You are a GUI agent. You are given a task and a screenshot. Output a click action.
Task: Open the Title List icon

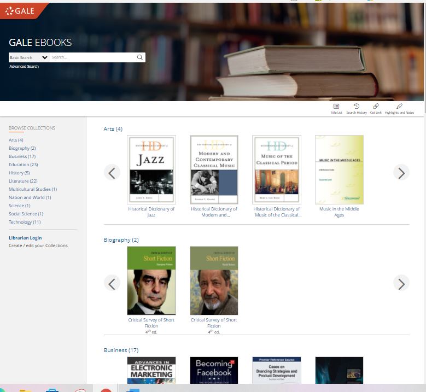click(336, 108)
